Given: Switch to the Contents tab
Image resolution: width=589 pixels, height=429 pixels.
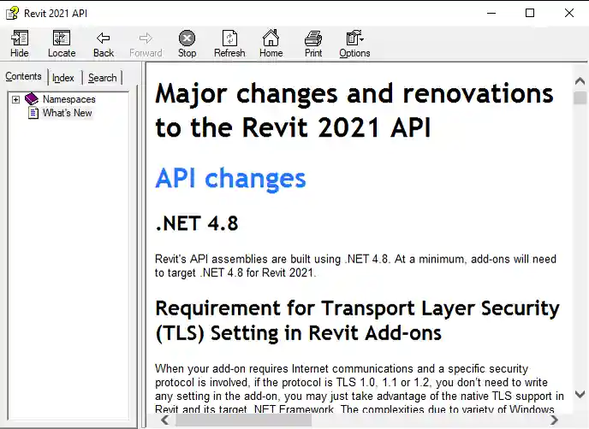Looking at the screenshot, I should click(23, 77).
